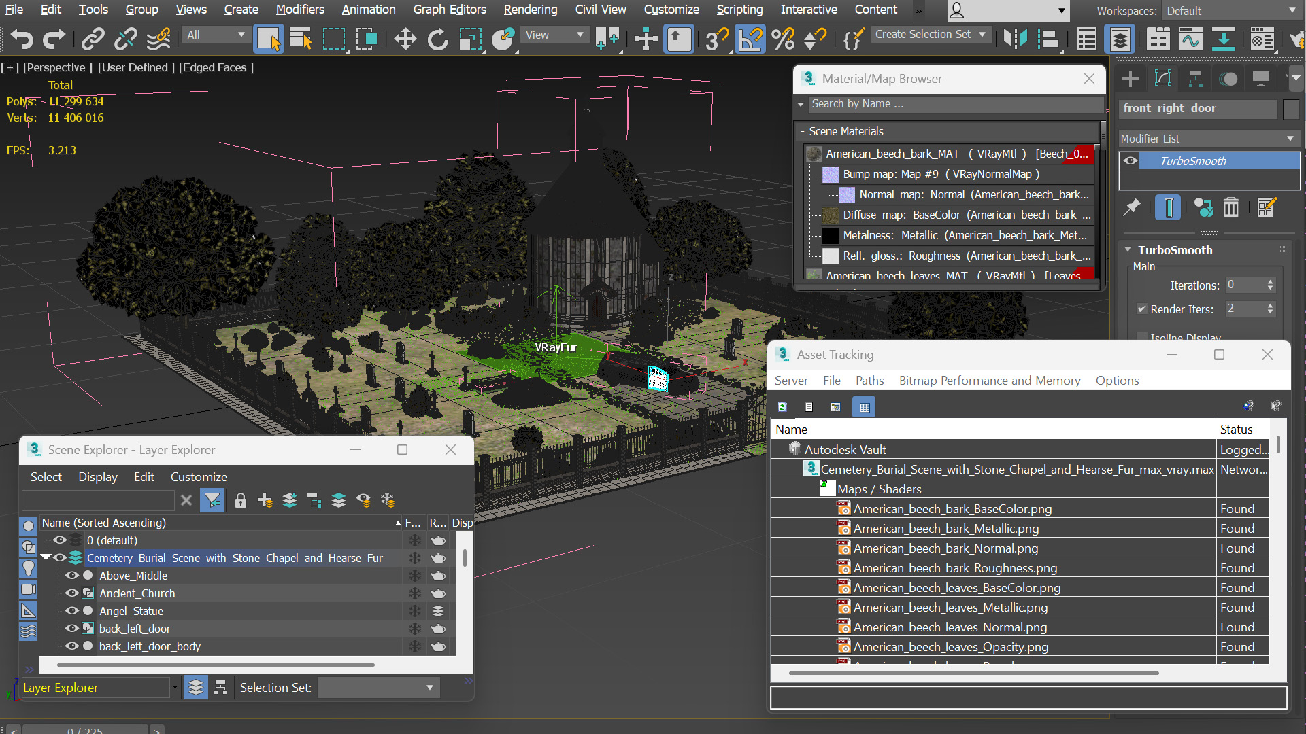Open Customize menu in Scene Explorer
The height and width of the screenshot is (734, 1306).
click(x=199, y=477)
